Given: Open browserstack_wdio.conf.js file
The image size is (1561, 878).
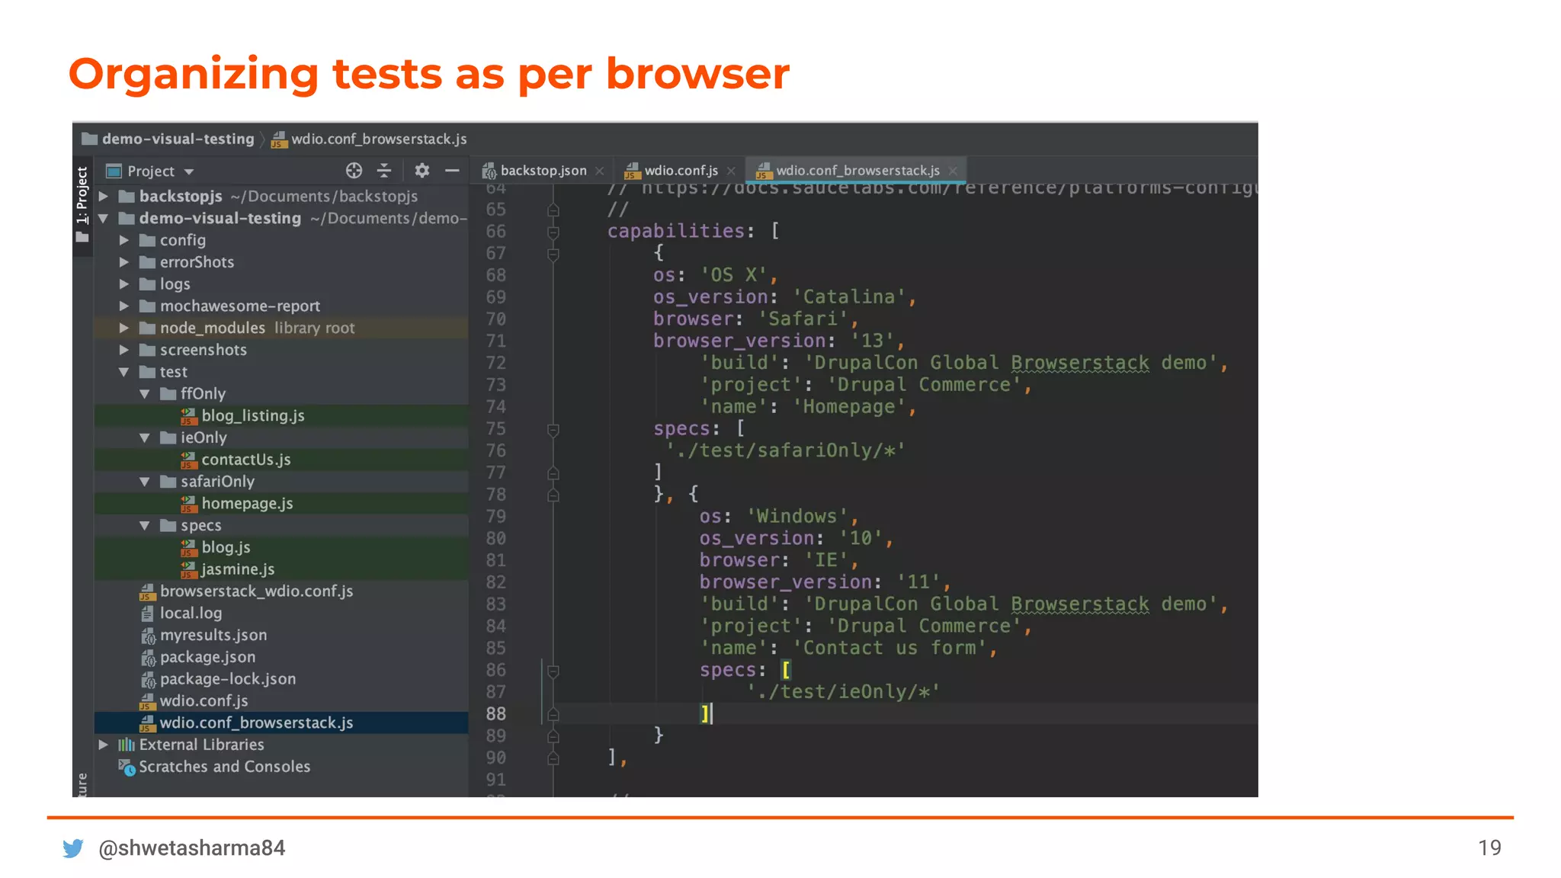Looking at the screenshot, I should [x=281, y=591].
